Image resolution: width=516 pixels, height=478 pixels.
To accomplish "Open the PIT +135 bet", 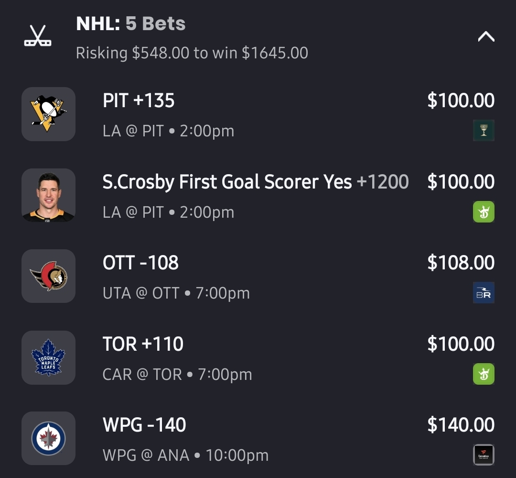I will pyautogui.click(x=139, y=101).
